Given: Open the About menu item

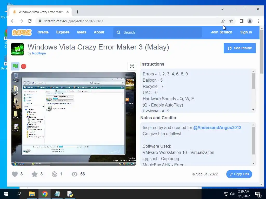Looking at the screenshot, I should click(99, 32).
